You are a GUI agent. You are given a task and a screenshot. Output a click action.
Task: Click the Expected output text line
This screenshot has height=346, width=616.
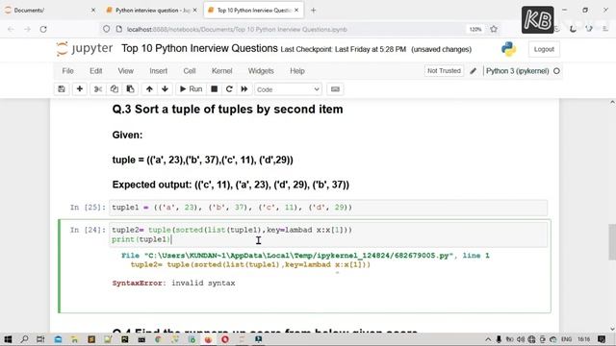[x=231, y=185]
